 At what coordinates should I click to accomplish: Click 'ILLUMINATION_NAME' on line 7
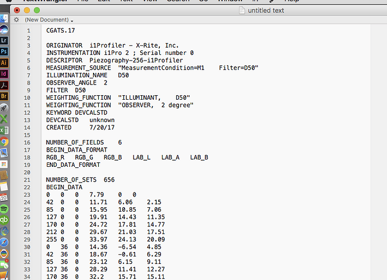click(x=77, y=75)
